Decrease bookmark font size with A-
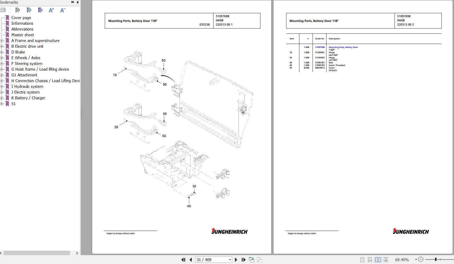454x264 pixels. point(63,10)
